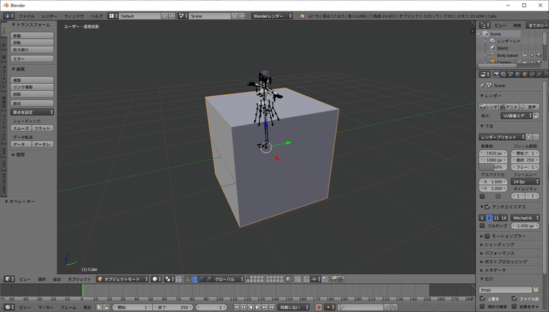Image resolution: width=549 pixels, height=312 pixels.
Task: Click the /tmp\ output path field
Action: point(505,289)
